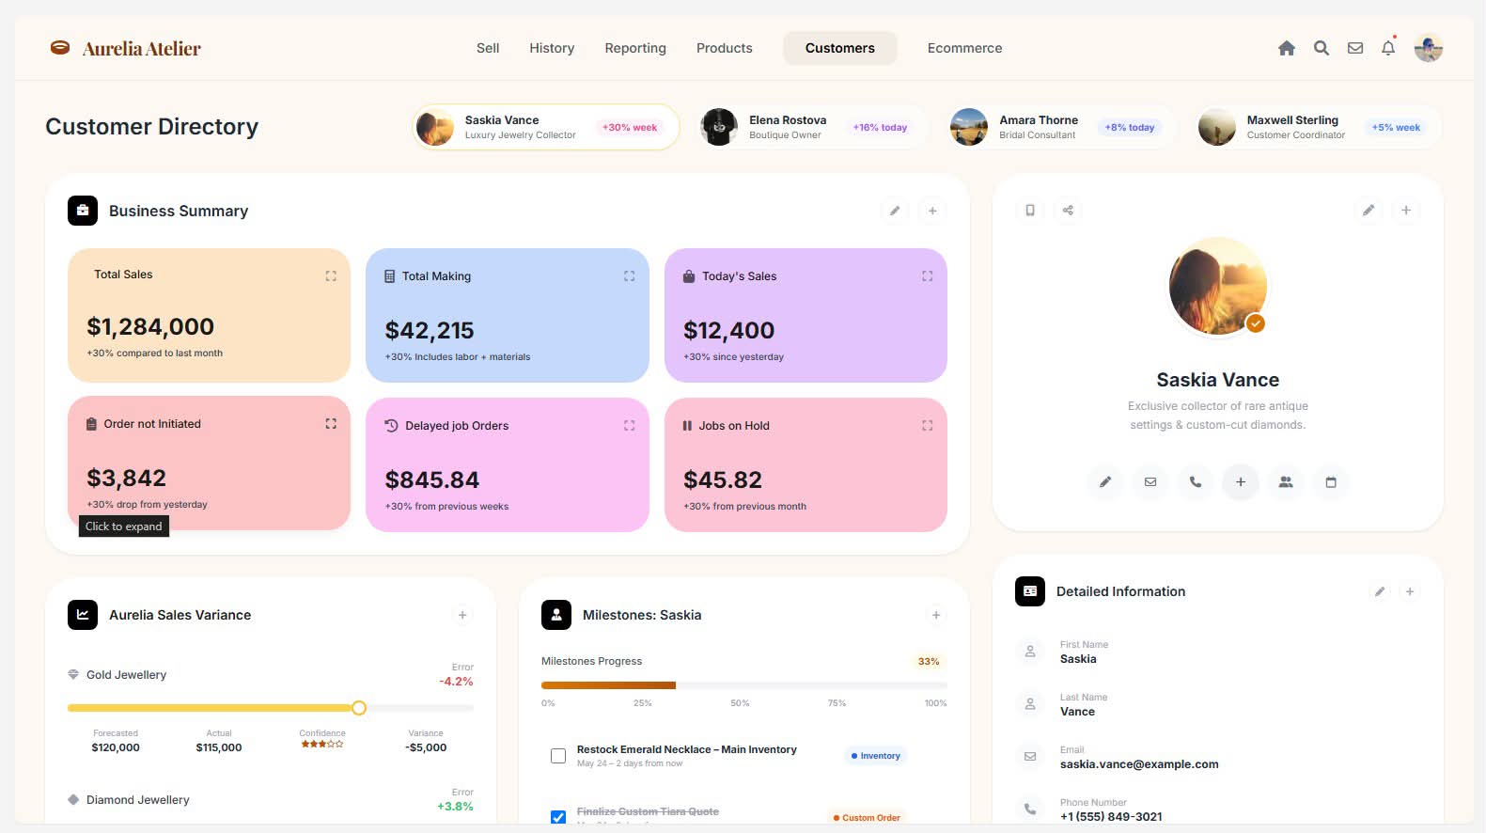Image resolution: width=1486 pixels, height=833 pixels.
Task: Click phone call icon under Saskia Vance
Action: pyautogui.click(x=1196, y=482)
